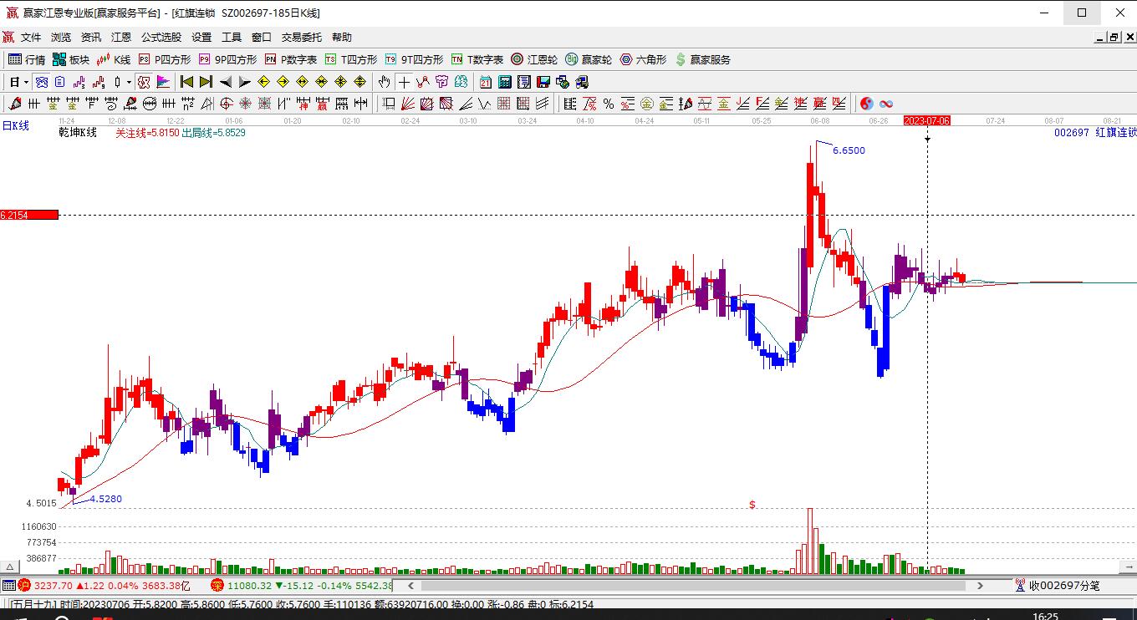
Task: Open the 设置 menu
Action: coord(201,37)
